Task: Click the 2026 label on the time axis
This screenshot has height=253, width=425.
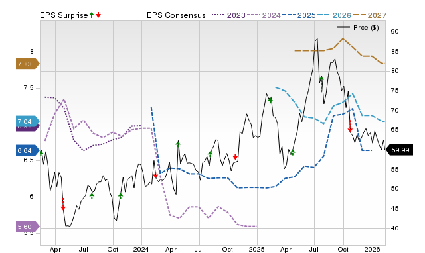Action: click(x=373, y=249)
